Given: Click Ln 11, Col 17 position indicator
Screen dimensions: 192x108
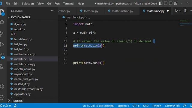Looking at the screenshot, I should [x=98, y=106].
